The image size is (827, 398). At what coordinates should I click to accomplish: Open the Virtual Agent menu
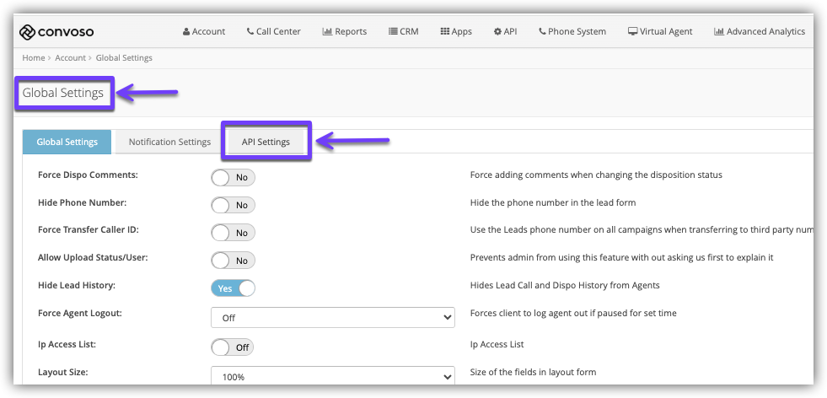pyautogui.click(x=660, y=32)
